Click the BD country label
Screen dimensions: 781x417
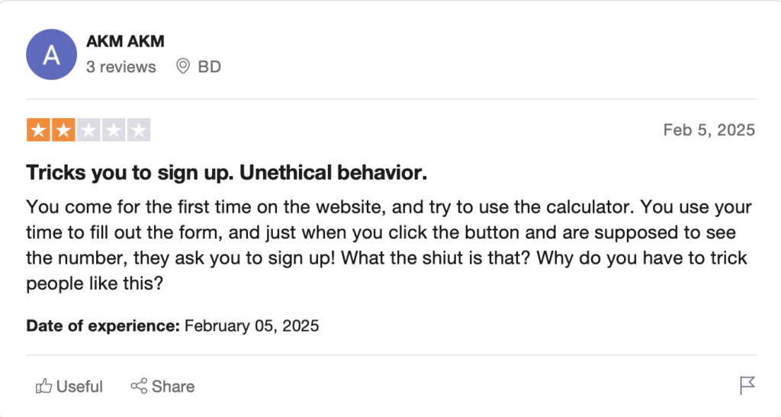click(209, 66)
